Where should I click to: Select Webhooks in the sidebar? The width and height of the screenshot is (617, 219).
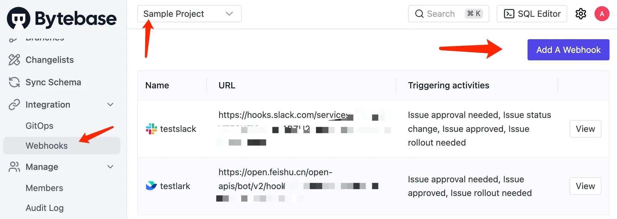click(46, 145)
